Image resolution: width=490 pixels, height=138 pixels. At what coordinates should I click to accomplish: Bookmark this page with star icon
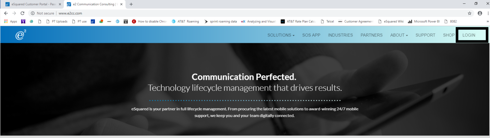tap(470, 13)
